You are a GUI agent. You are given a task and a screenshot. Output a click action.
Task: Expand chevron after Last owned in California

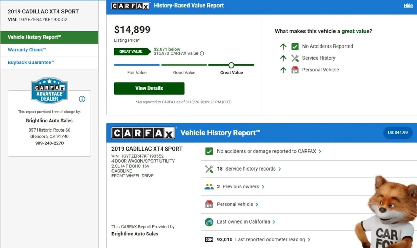click(x=274, y=222)
